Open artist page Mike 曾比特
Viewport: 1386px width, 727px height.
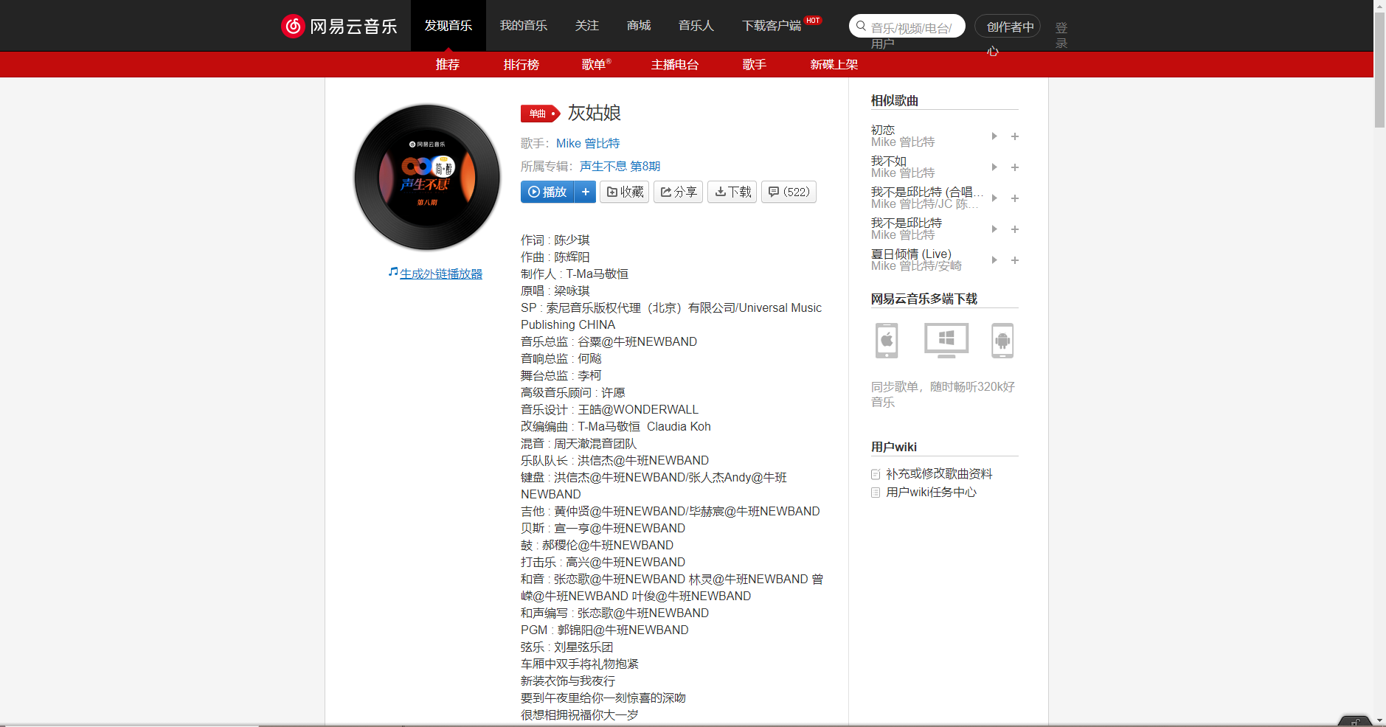point(586,142)
